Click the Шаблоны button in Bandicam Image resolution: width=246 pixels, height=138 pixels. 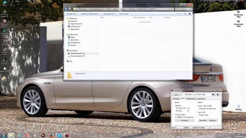pos(213,120)
